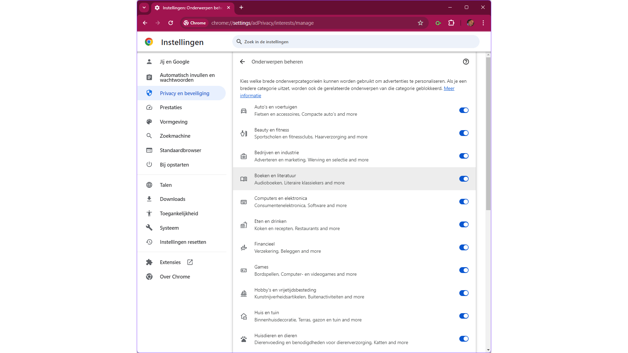
Task: Open the help question mark icon
Action: (466, 62)
